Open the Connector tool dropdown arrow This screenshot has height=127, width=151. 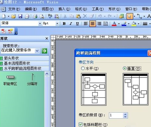(144, 16)
